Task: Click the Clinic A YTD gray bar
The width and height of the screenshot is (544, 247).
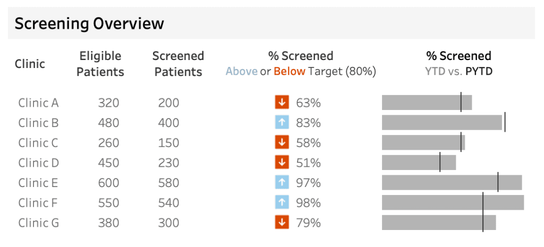Action: pyautogui.click(x=420, y=103)
